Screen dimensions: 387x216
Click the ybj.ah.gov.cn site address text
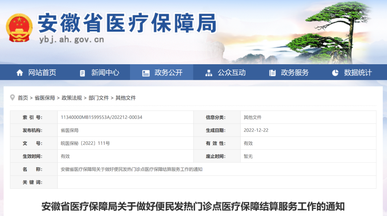(x=72, y=39)
